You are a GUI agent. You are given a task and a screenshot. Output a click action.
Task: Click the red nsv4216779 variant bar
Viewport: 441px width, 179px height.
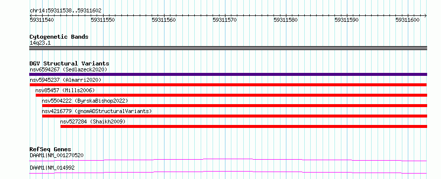[234, 116]
